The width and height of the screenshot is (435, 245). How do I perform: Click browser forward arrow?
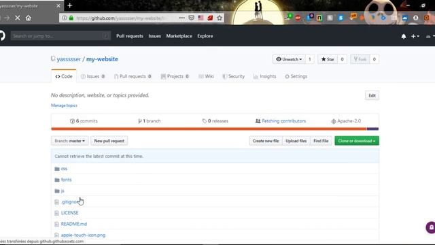pos(7,18)
